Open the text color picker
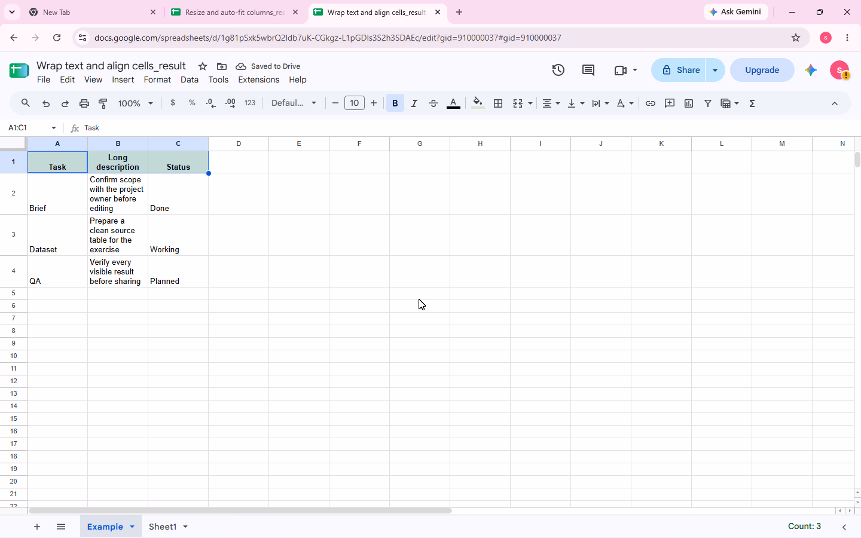This screenshot has height=538, width=861. pos(454,103)
